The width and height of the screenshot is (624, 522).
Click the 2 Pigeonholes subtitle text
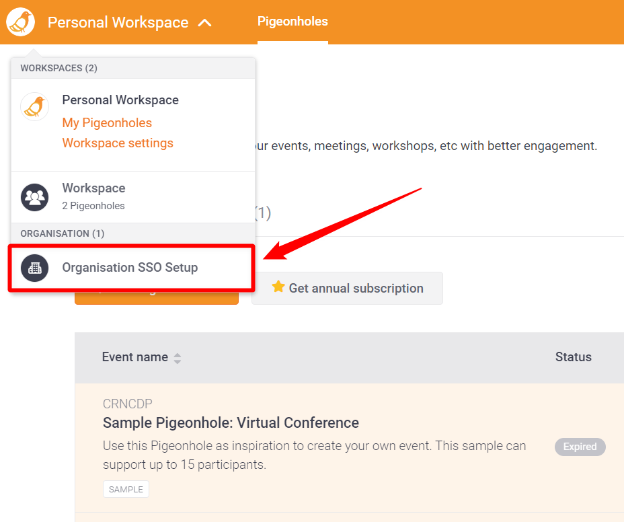(x=93, y=206)
